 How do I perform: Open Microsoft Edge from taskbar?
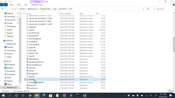[44, 96]
